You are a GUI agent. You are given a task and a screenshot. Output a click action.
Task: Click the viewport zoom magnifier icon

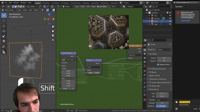point(53,27)
